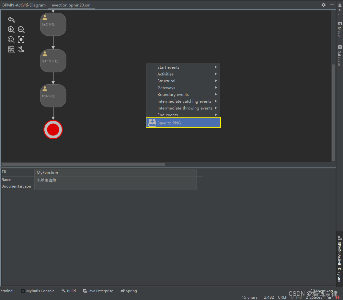Select the Zoom Out magnifier icon
343x300 pixels.
point(21,29)
